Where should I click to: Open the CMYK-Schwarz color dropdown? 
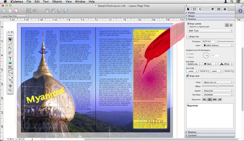[x=217, y=45]
